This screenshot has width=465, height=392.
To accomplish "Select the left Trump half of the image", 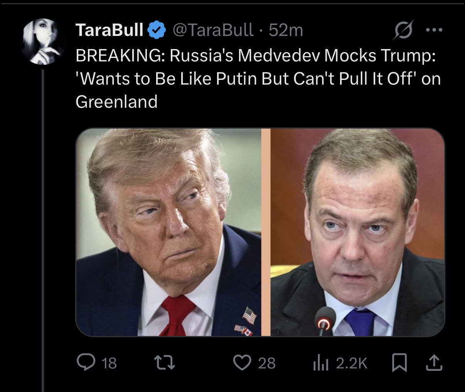I will [170, 232].
